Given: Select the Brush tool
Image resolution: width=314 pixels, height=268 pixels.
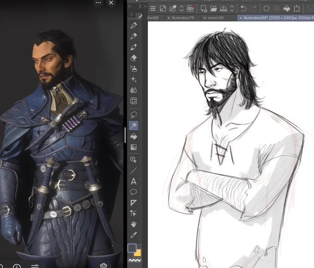Looking at the screenshot, I should tap(133, 47).
